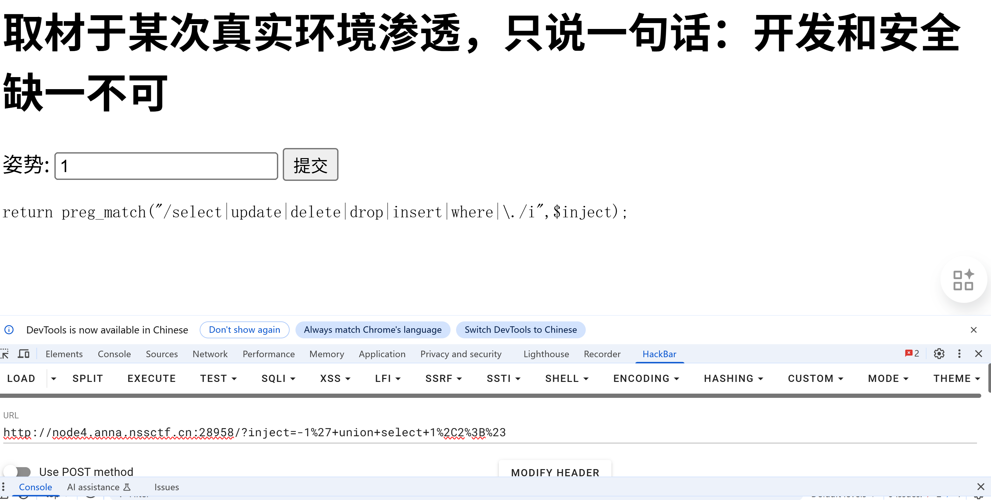Switch to the Network tab
Viewport: 991px width, 500px height.
210,354
